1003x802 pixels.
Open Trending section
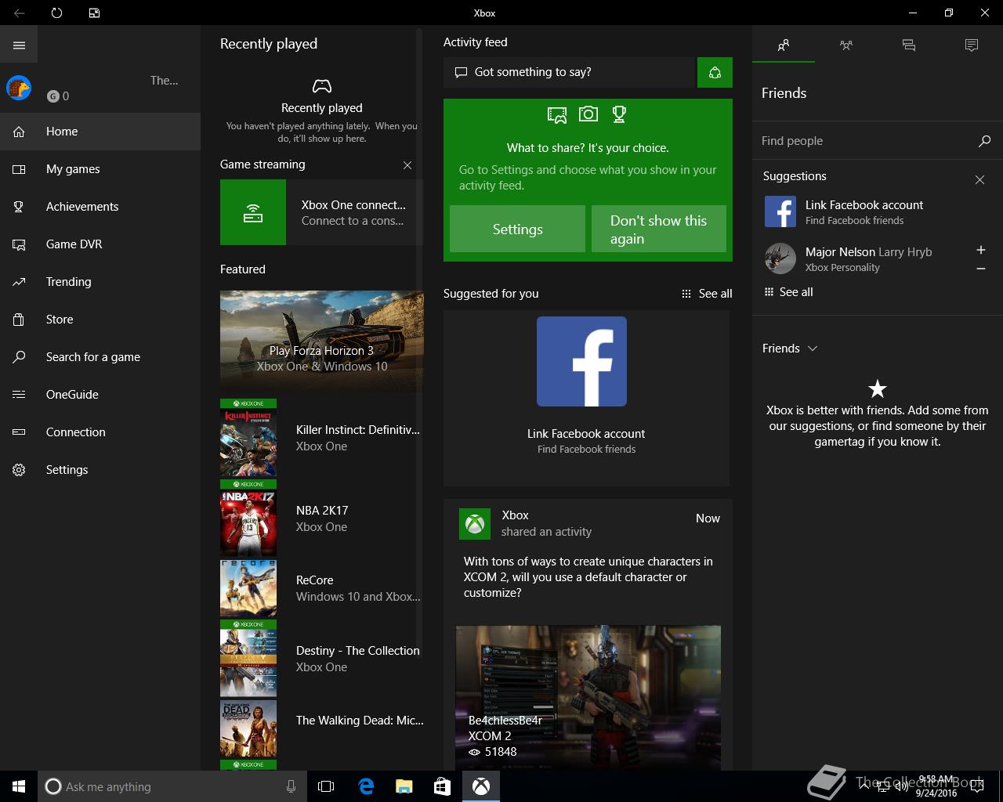tap(100, 282)
